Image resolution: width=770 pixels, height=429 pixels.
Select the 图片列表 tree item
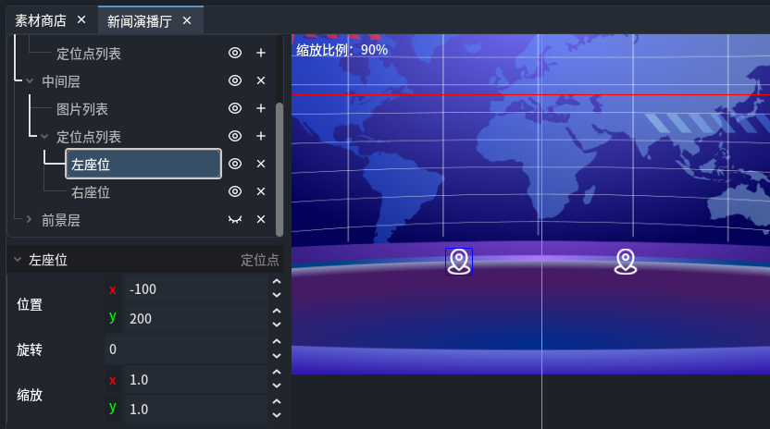pos(82,109)
